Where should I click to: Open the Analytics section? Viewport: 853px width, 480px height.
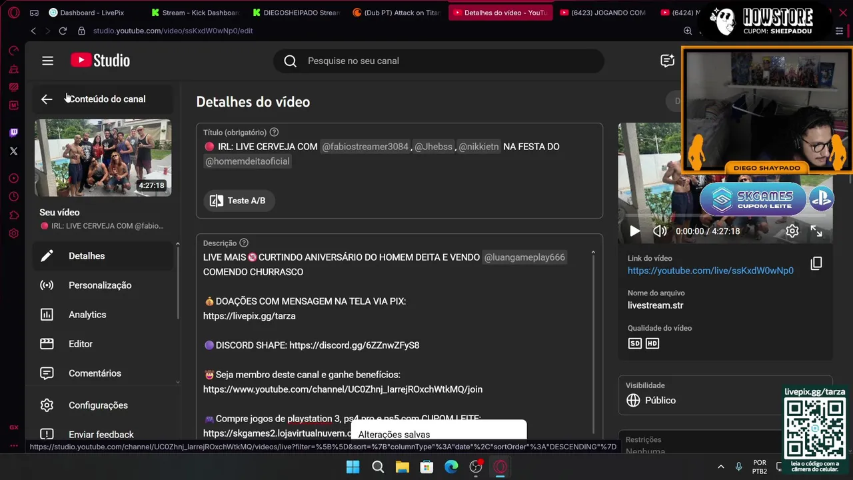[103, 315]
